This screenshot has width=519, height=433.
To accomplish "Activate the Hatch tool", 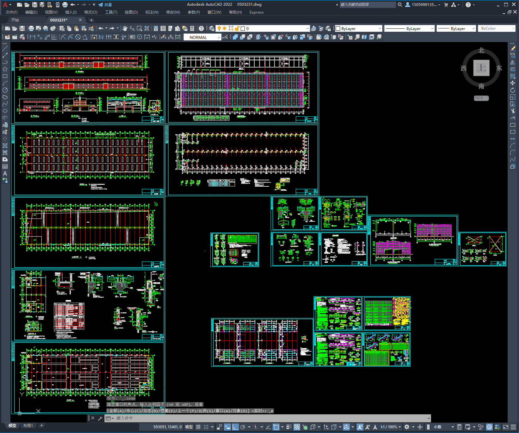I will pyautogui.click(x=5, y=146).
